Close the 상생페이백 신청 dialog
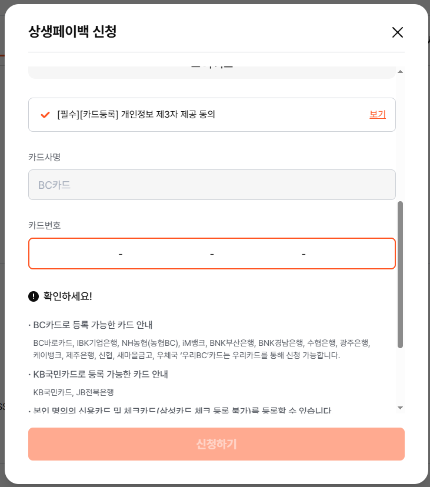430x487 pixels. [x=398, y=32]
